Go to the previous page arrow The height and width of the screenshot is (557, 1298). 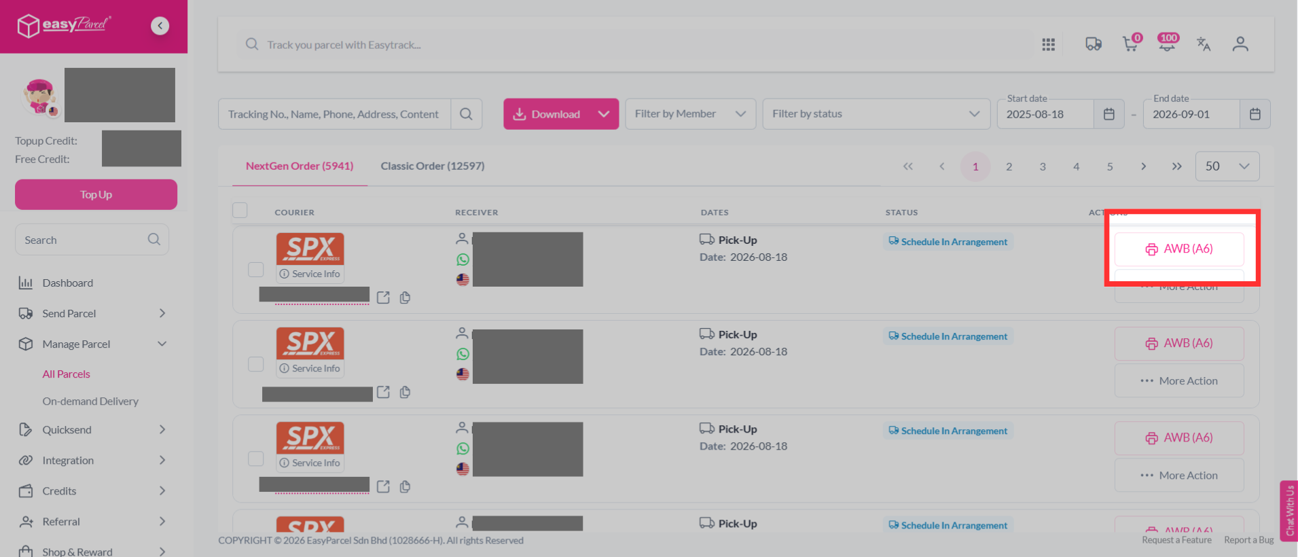tap(941, 166)
